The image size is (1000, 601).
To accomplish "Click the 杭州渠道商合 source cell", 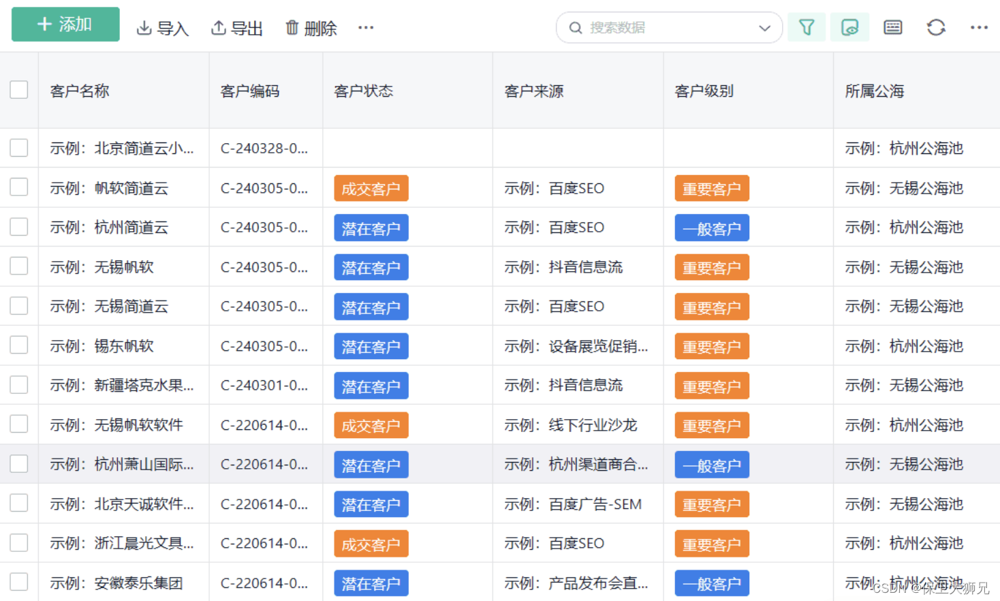I will point(576,465).
